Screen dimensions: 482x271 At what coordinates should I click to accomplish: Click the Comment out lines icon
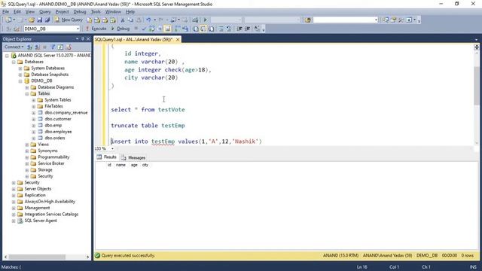(221, 29)
